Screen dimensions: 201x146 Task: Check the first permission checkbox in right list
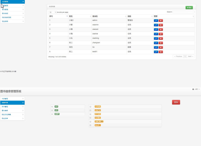point(90,107)
